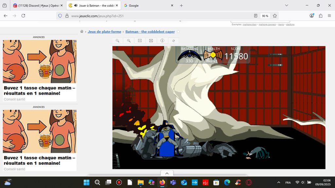The image size is (335, 188).
Task: Open game info with the circled i icon
Action: (162, 40)
